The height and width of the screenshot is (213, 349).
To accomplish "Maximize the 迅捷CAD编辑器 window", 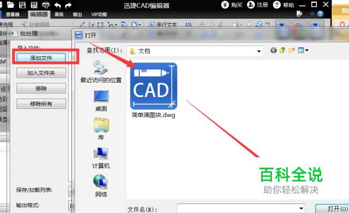I will (x=314, y=4).
